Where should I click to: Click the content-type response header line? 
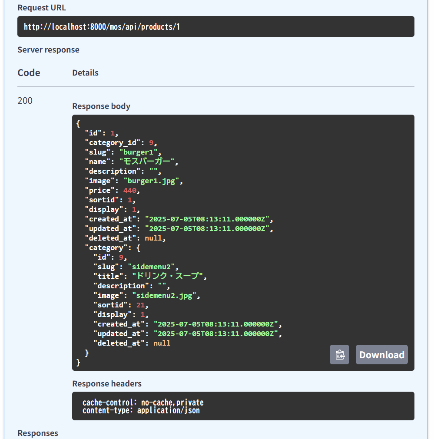point(141,410)
